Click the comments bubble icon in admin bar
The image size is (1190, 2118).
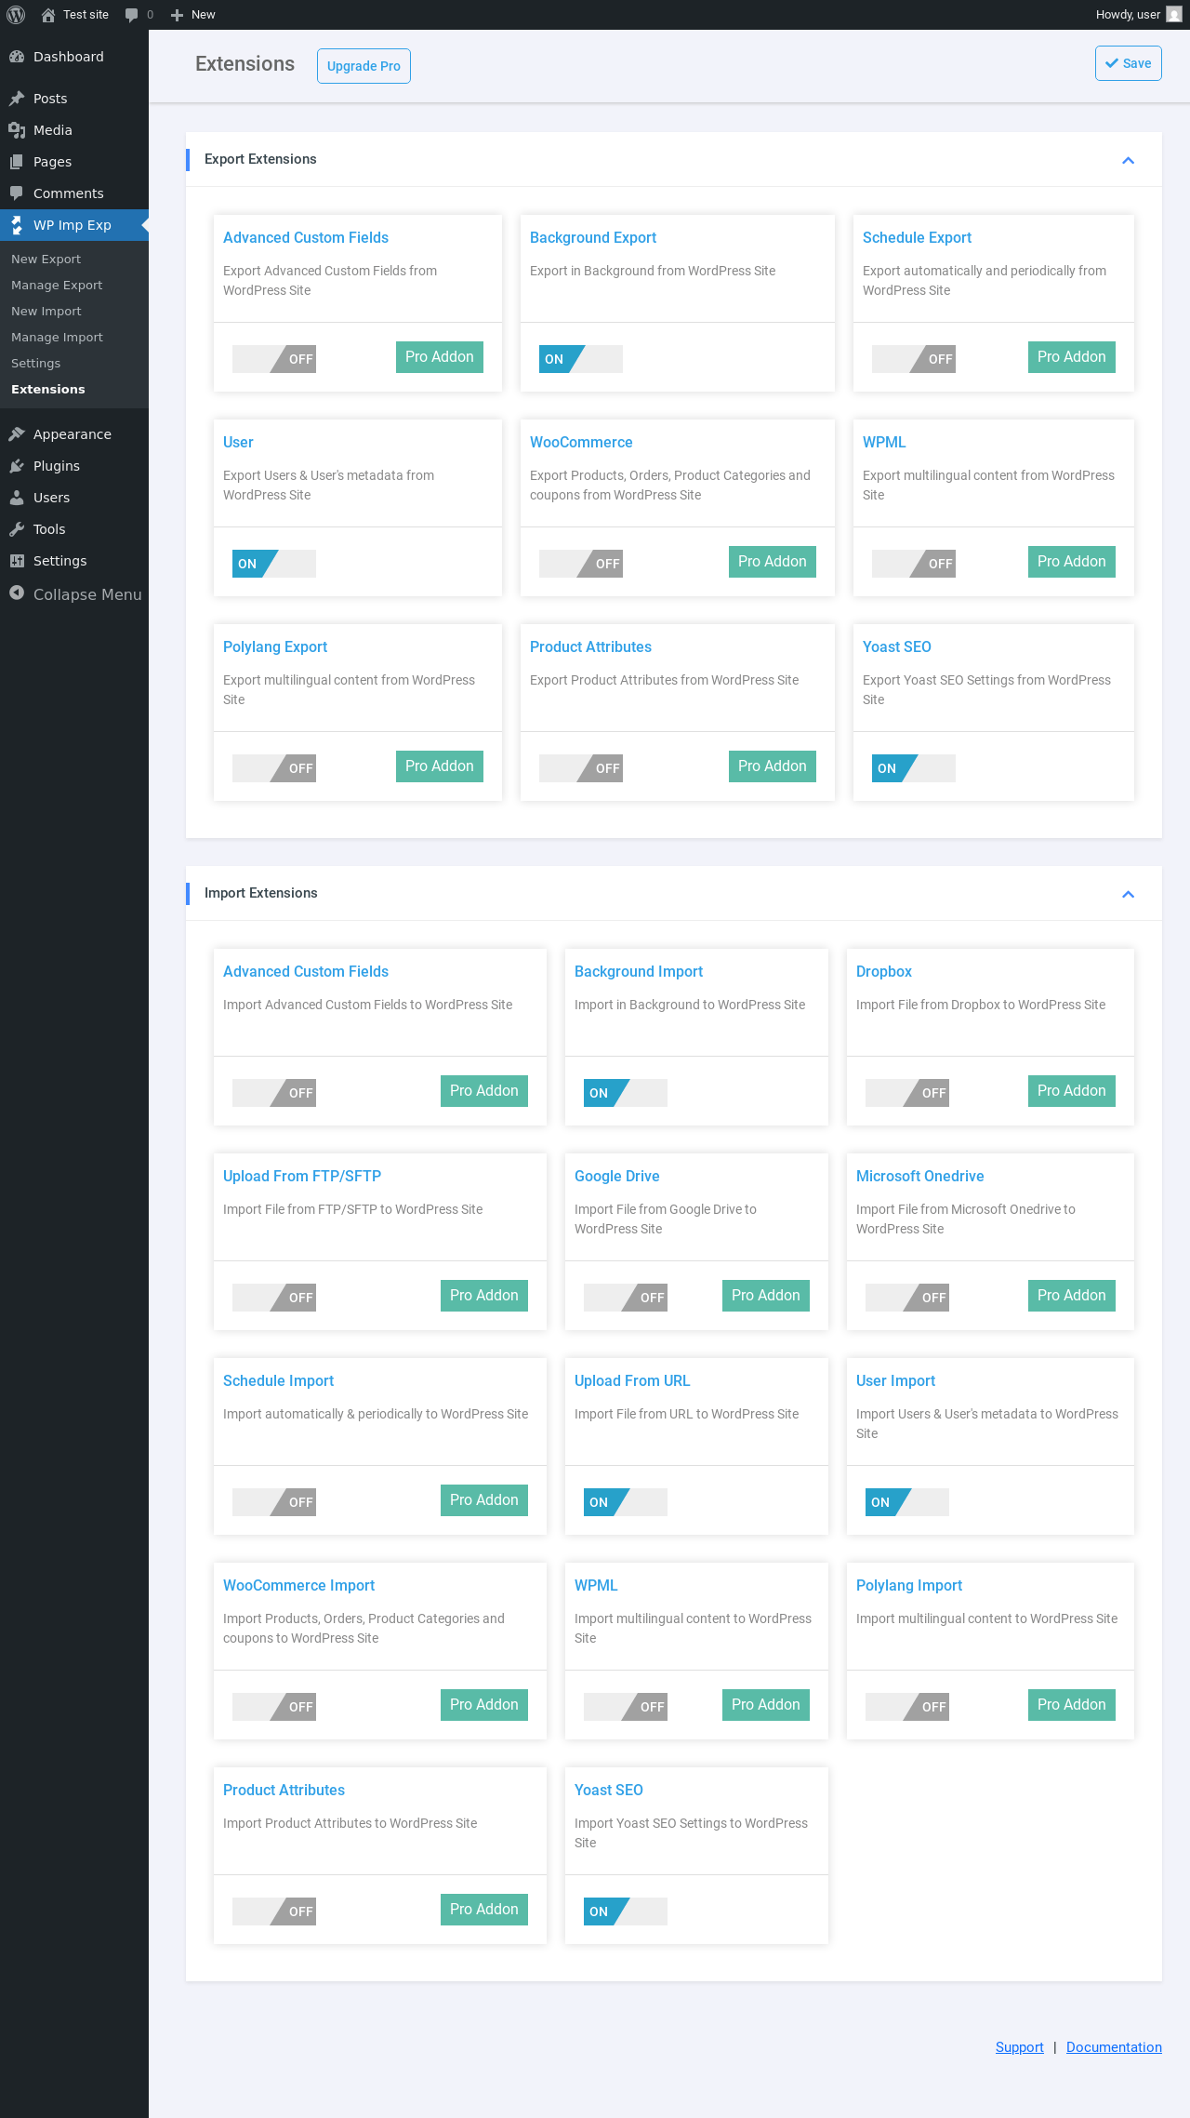click(x=131, y=15)
